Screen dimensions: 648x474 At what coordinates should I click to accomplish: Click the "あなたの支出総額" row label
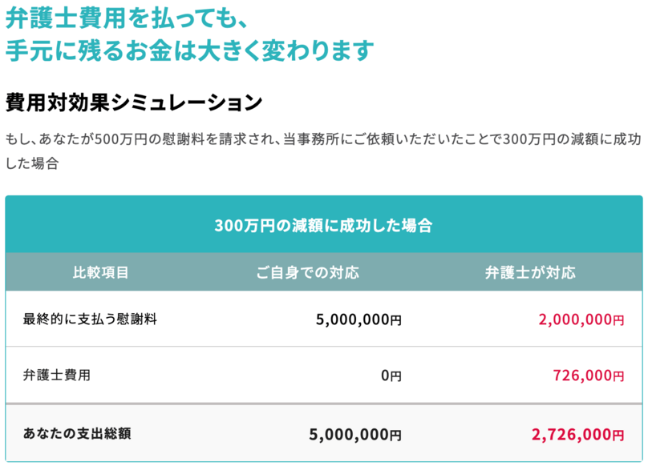pos(77,434)
